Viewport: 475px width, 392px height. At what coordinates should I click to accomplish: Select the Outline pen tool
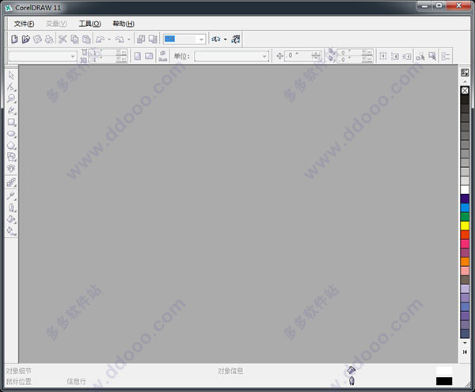click(11, 207)
